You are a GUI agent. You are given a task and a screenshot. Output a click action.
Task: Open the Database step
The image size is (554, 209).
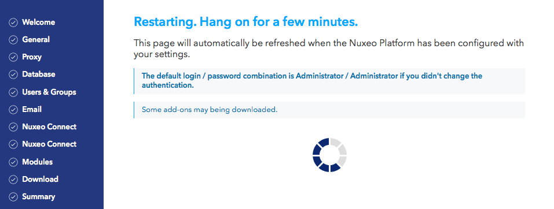(39, 74)
